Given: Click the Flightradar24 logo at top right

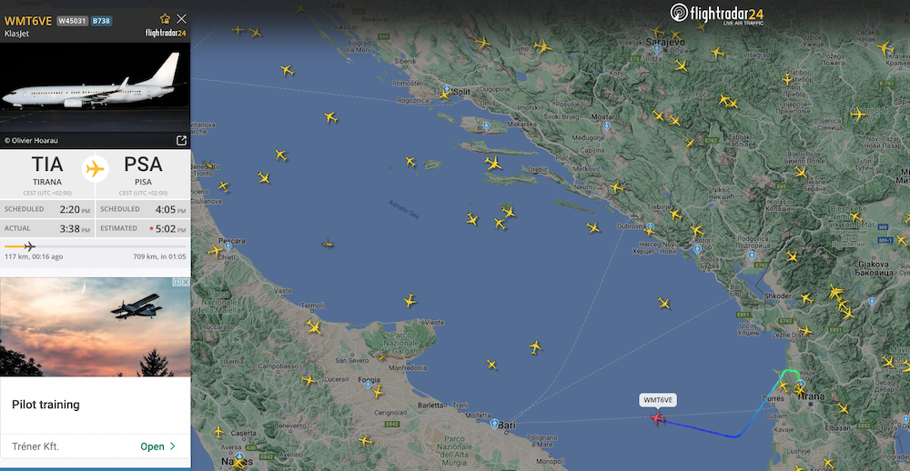Looking at the screenshot, I should (717, 14).
